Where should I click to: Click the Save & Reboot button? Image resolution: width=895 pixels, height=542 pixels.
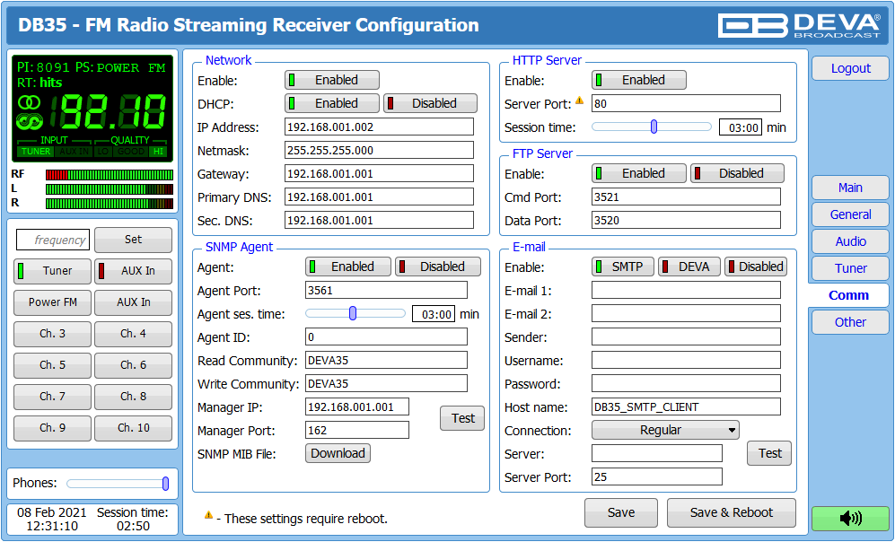click(x=732, y=513)
